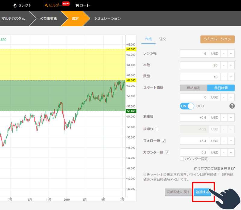Decrease カウンター値 with minus button
The image size is (241, 210).
pos(224,153)
